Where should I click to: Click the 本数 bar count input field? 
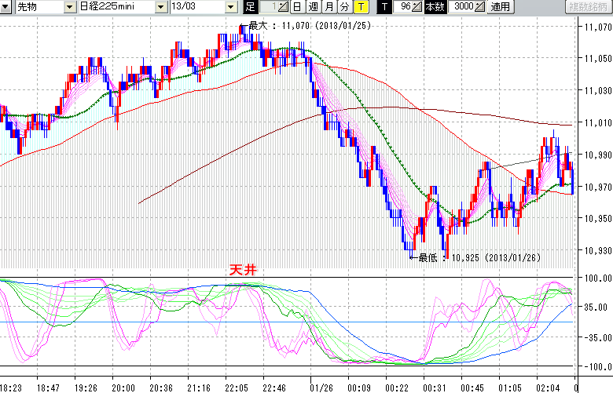click(461, 7)
